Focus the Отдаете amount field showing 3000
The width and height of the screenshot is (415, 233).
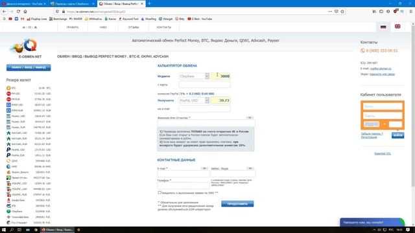(x=220, y=76)
